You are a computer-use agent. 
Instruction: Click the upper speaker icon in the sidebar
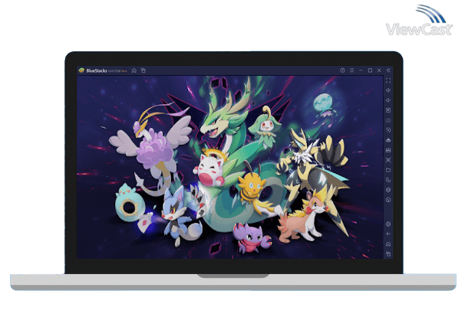coord(388,90)
